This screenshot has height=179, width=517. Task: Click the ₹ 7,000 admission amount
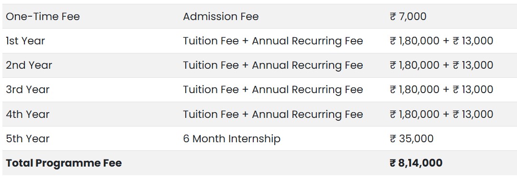click(408, 16)
